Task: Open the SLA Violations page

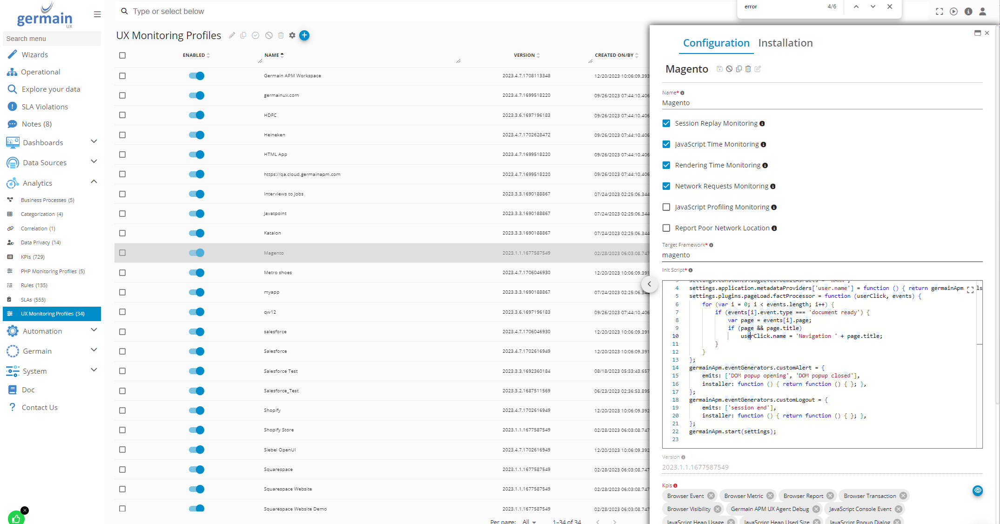Action: point(44,106)
